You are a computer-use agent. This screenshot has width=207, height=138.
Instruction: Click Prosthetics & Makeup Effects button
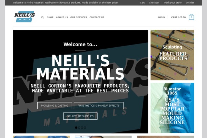click(99, 106)
